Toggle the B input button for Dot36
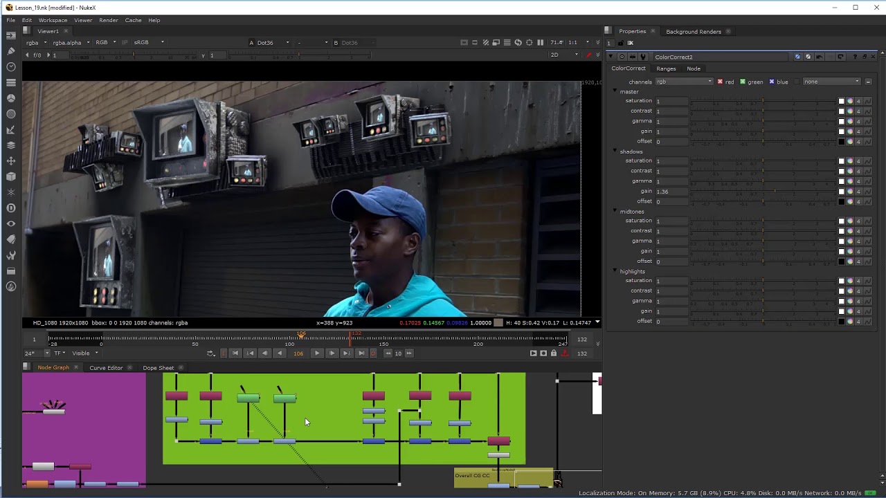Viewport: 886px width, 498px height. (x=336, y=42)
